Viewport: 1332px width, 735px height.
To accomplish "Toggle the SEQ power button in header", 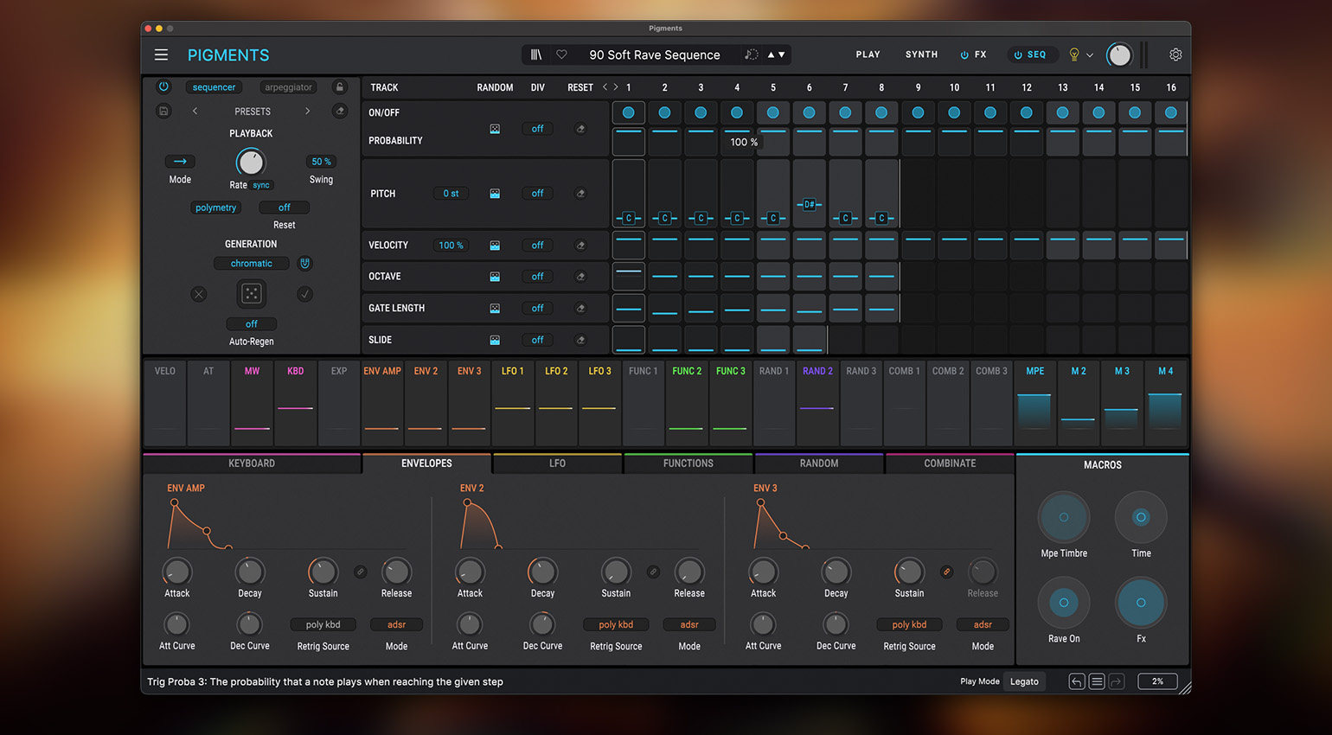I will [1018, 54].
